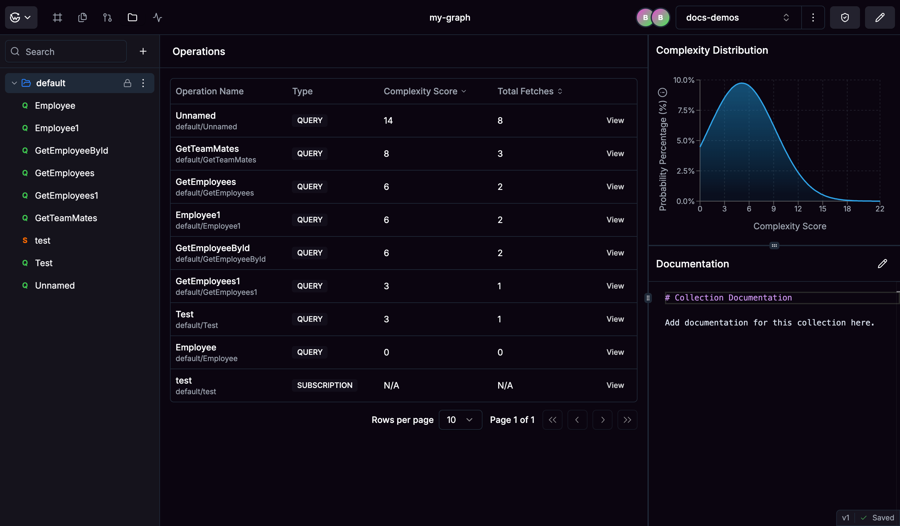Open the copy documents icon in toolbar
This screenshot has width=900, height=526.
coord(82,17)
